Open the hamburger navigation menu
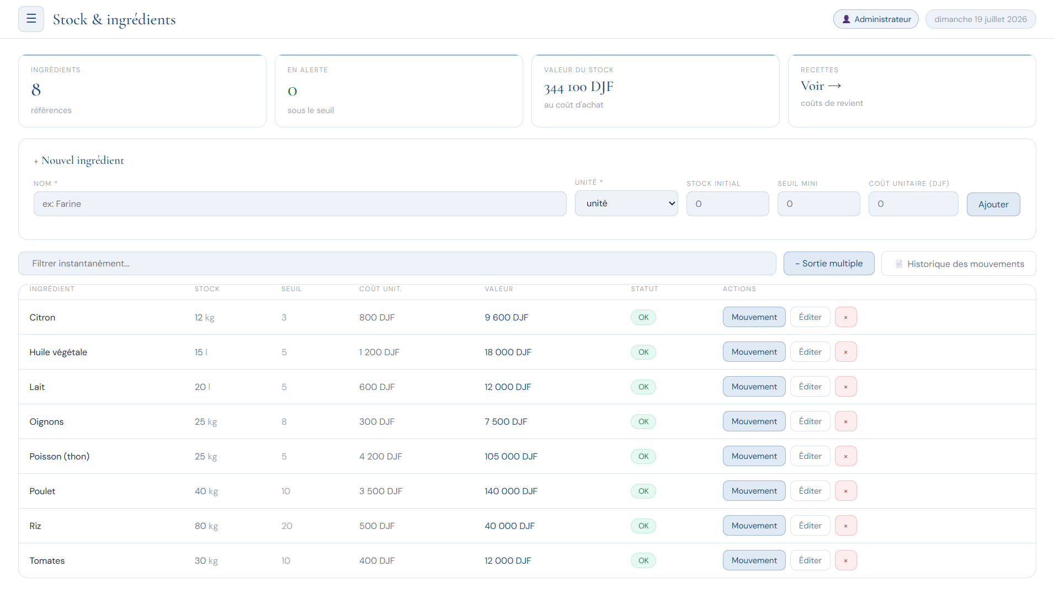 [31, 19]
